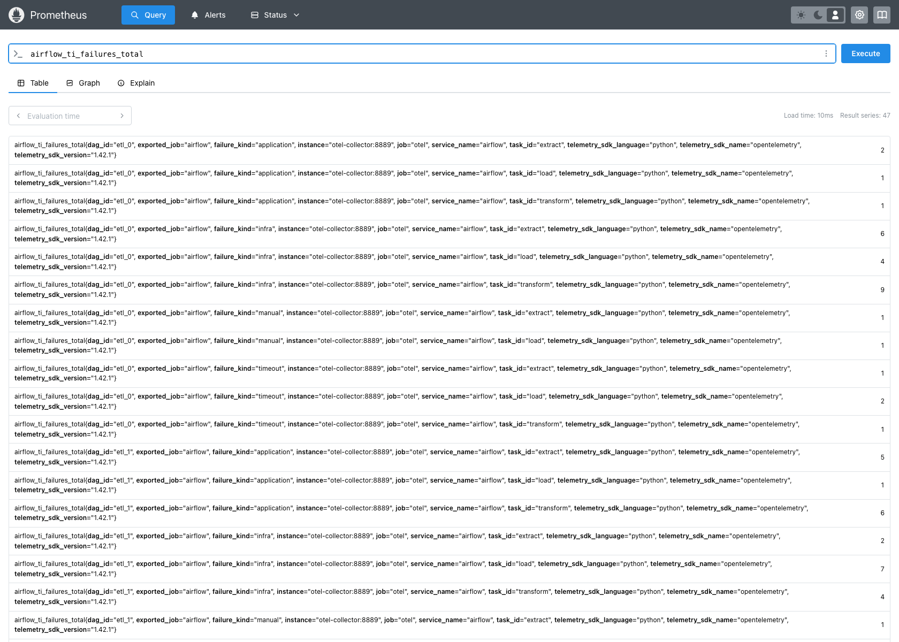Click value 4 of etl_1 infra transform
Viewport: 899px width, 642px height.
coord(882,597)
